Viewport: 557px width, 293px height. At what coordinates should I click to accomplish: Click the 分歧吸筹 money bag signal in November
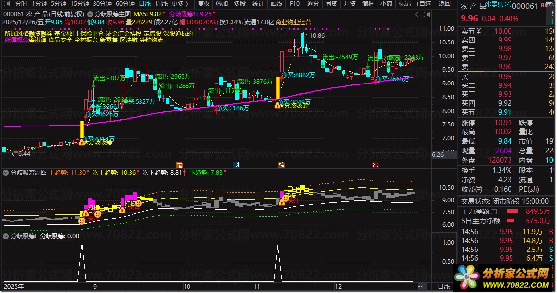click(277, 105)
